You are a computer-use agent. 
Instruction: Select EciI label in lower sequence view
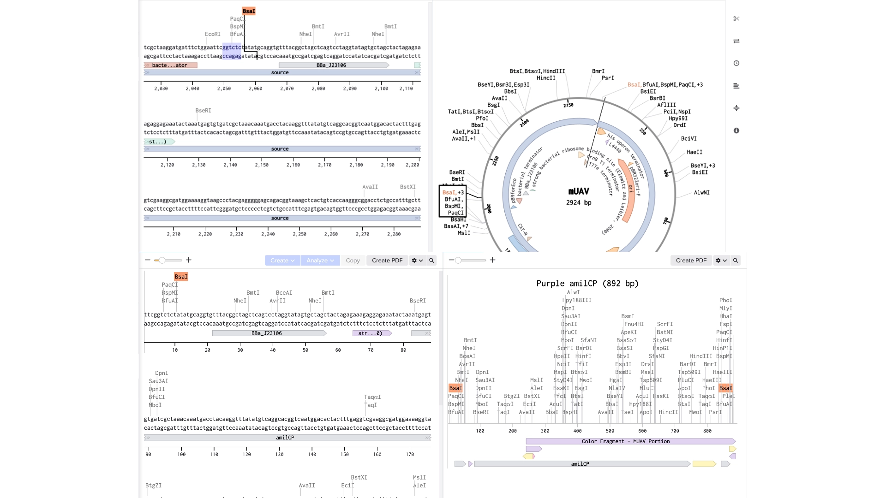point(347,486)
